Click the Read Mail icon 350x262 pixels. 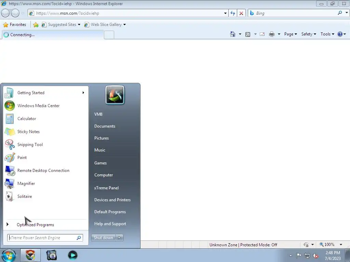(262, 34)
